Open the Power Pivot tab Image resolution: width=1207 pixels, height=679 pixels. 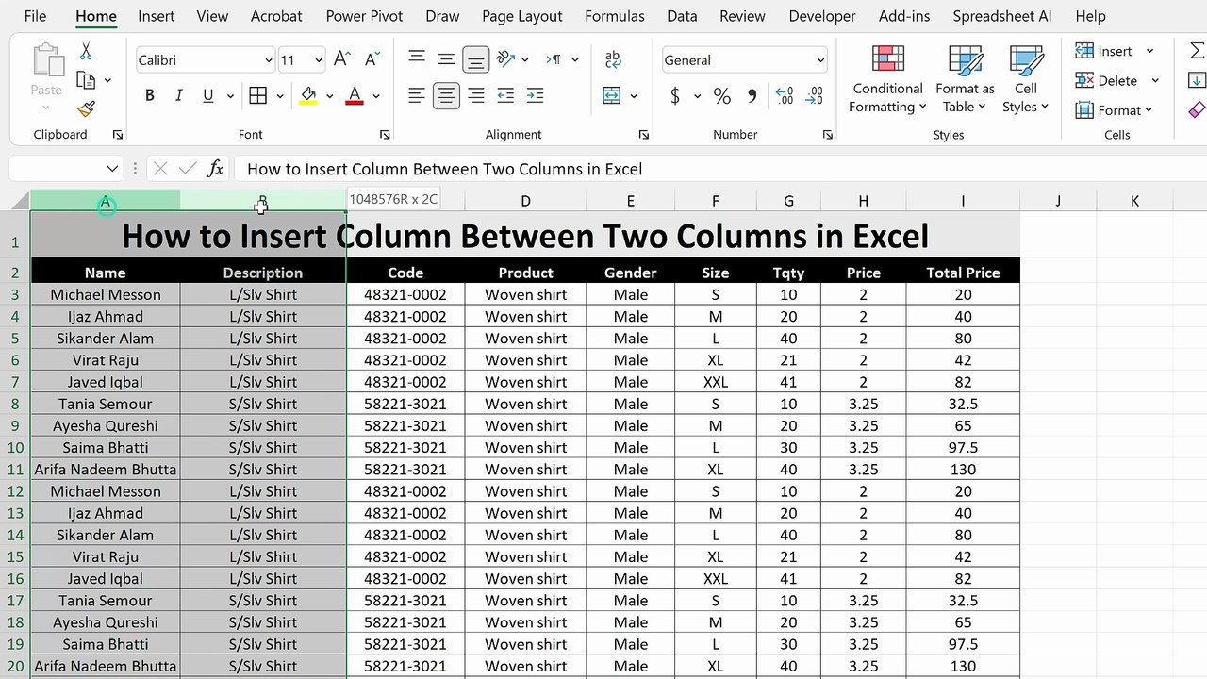click(x=364, y=16)
